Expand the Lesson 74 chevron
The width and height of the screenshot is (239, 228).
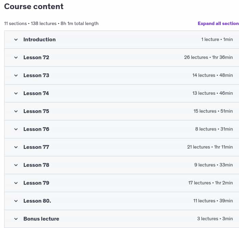[x=16, y=93]
